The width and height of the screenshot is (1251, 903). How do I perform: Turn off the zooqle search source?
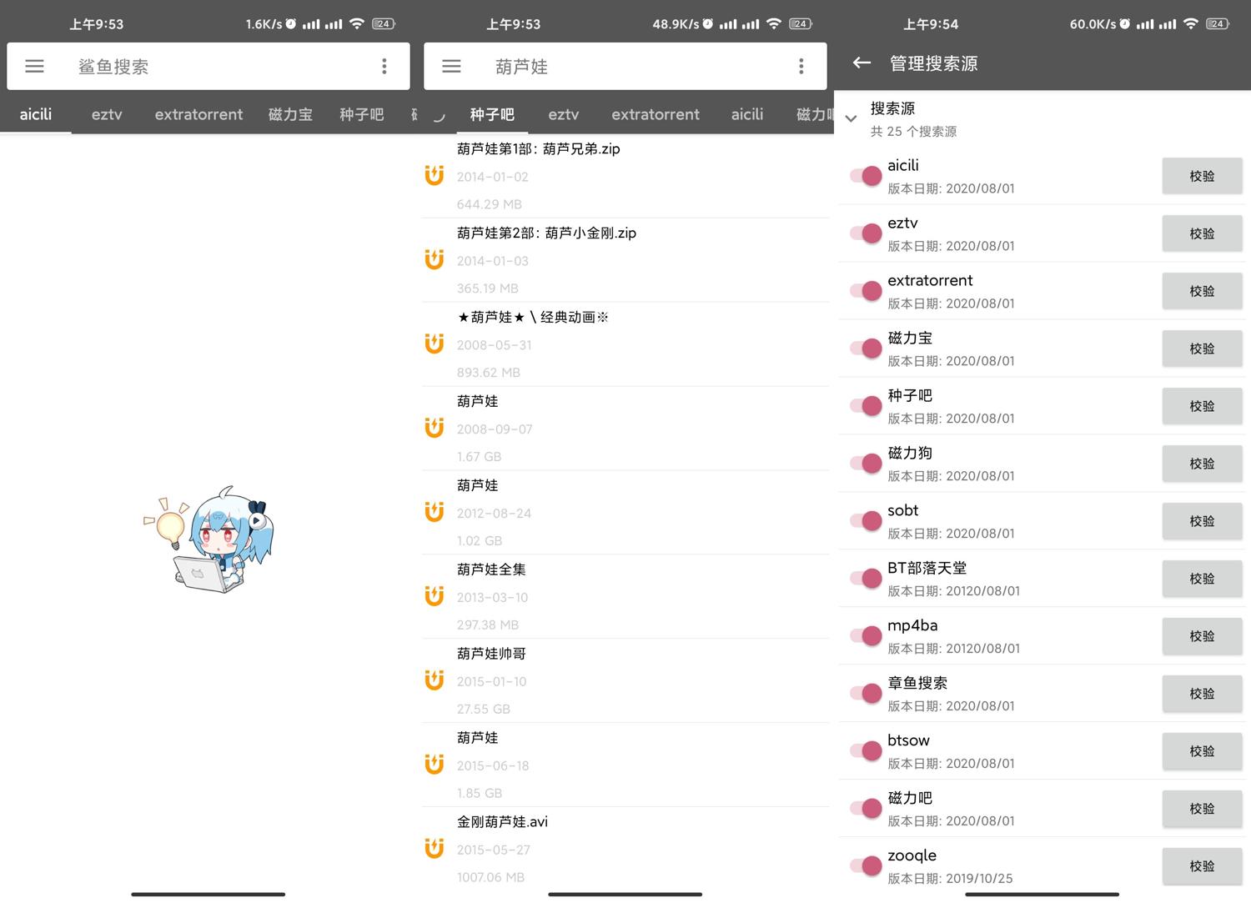click(866, 866)
